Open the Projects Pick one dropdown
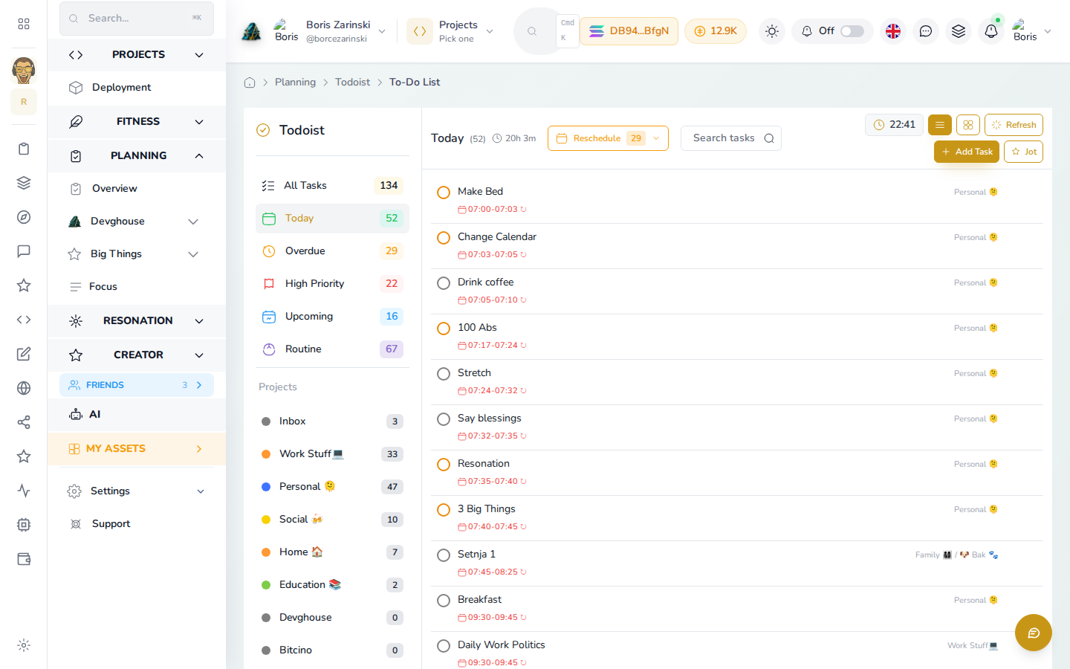 click(451, 31)
